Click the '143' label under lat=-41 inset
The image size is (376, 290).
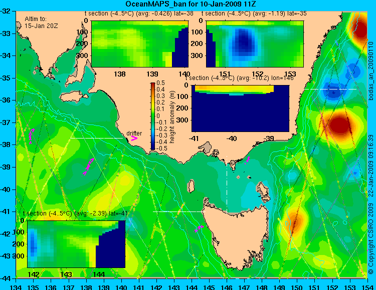[66, 274]
